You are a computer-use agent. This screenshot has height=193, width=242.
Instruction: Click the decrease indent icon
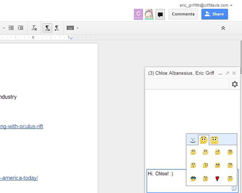[x=11, y=28]
